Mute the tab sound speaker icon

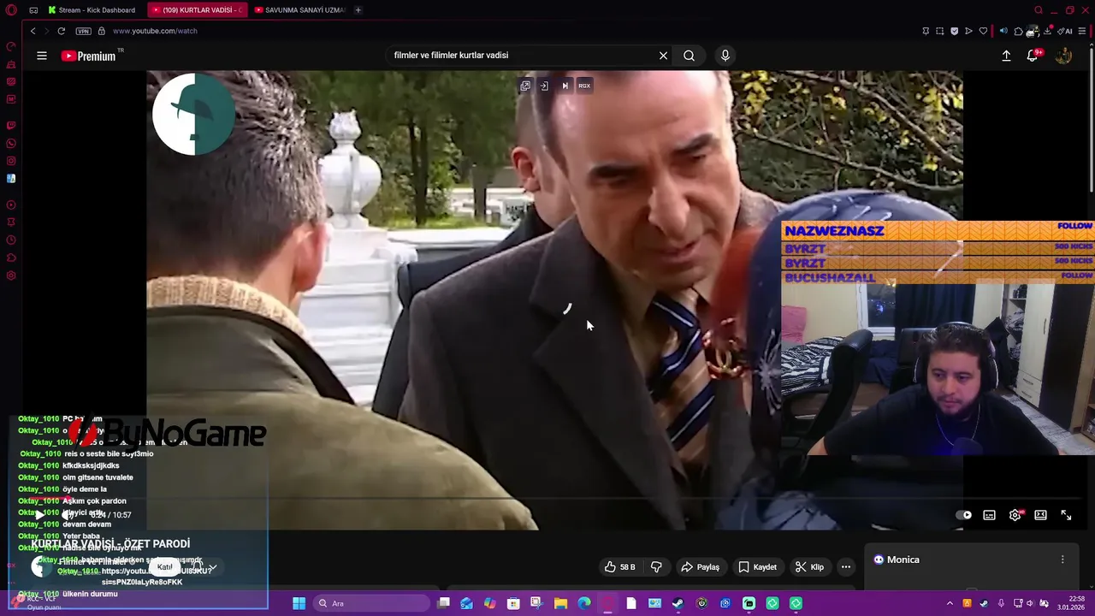pos(1003,31)
